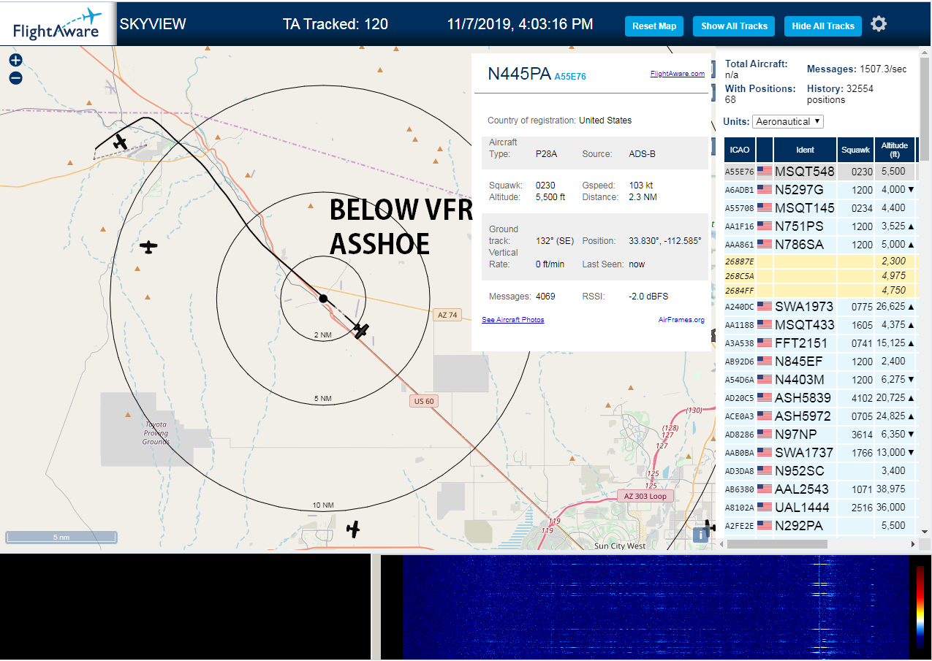The width and height of the screenshot is (932, 661).
Task: Click the 0230 squawk cell for MSQT548
Action: (x=856, y=172)
